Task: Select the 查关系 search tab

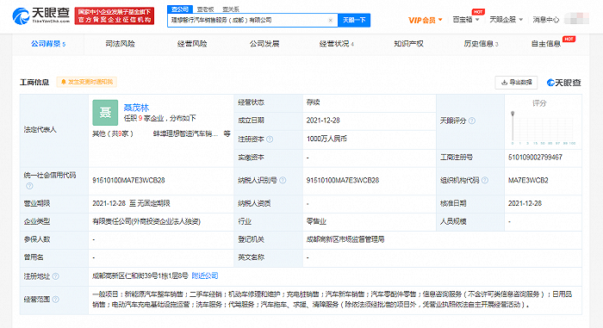Action: click(231, 9)
